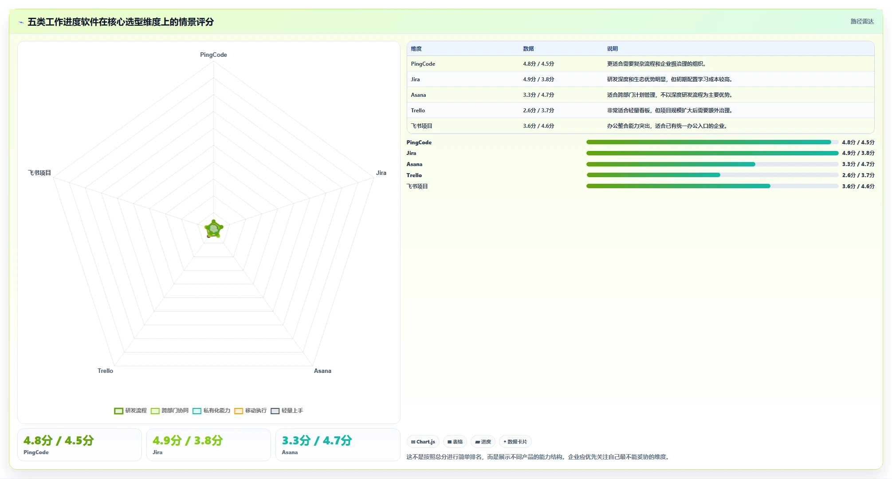Viewport: 892px width, 479px height.
Task: Click table value 4.8分 / 4.5分
Action: (x=538, y=64)
